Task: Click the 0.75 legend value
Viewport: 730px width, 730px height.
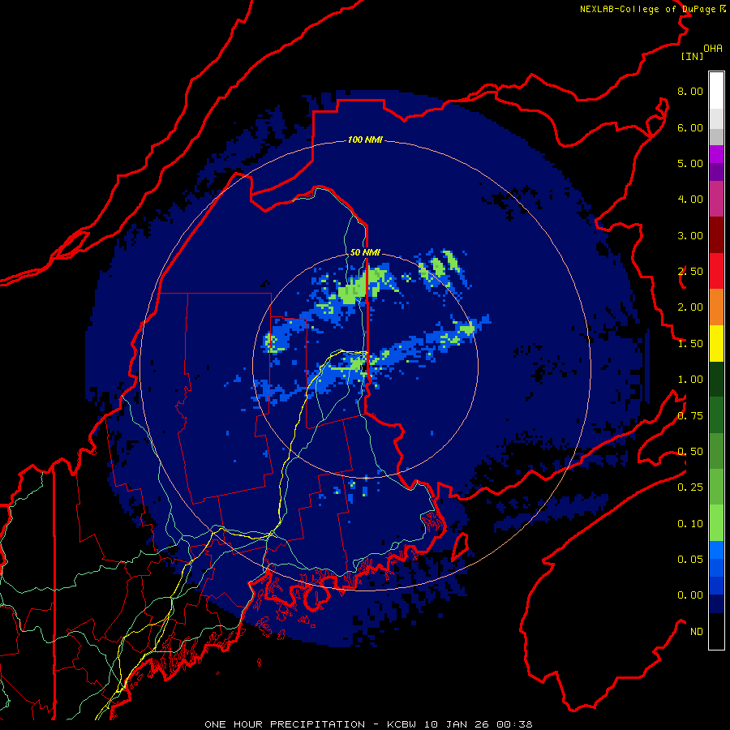Action: 690,416
